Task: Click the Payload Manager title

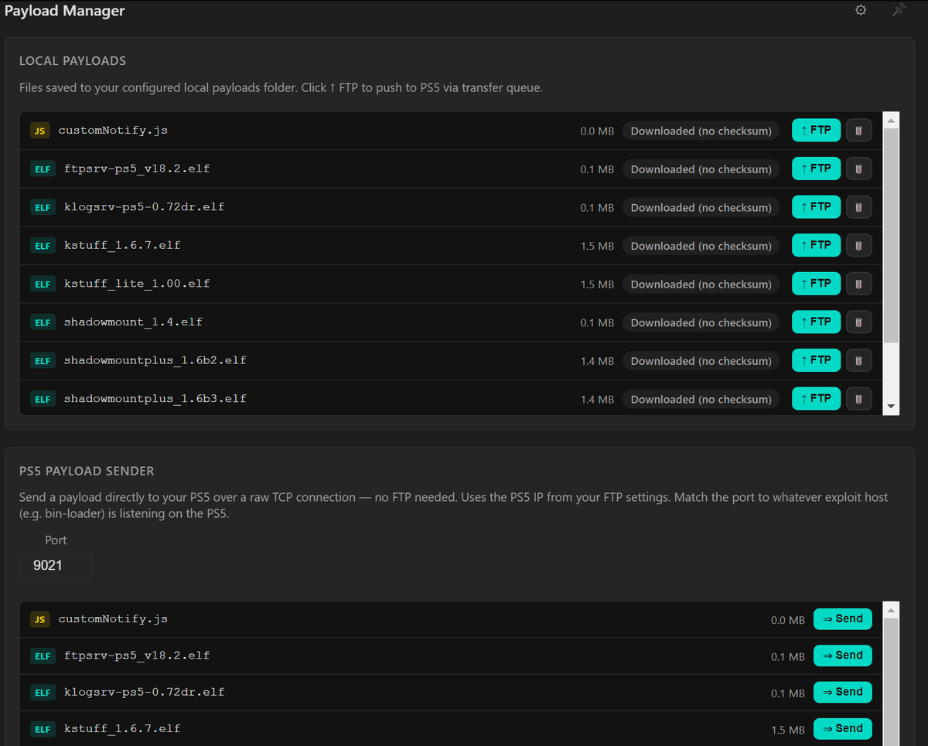Action: [x=65, y=11]
